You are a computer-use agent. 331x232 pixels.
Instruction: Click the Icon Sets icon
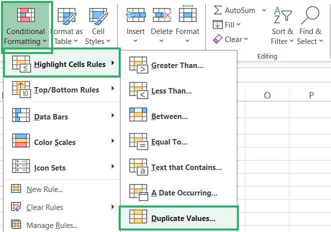(x=21, y=166)
